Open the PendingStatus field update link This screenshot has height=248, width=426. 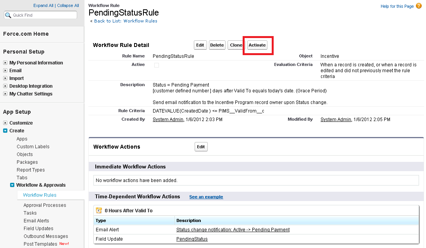pyautogui.click(x=192, y=239)
